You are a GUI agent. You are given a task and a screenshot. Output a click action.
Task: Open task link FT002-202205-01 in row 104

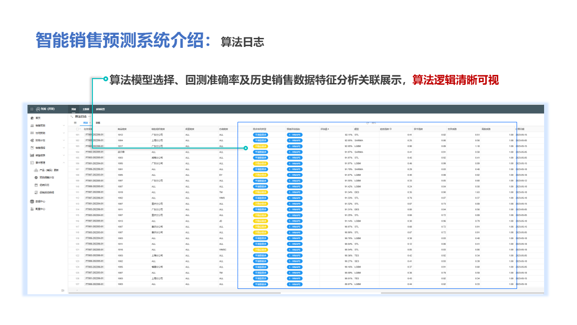[x=94, y=152]
